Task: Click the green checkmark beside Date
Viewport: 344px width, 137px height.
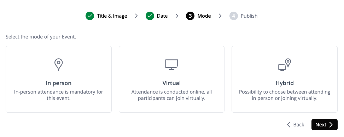Action: coord(150,16)
